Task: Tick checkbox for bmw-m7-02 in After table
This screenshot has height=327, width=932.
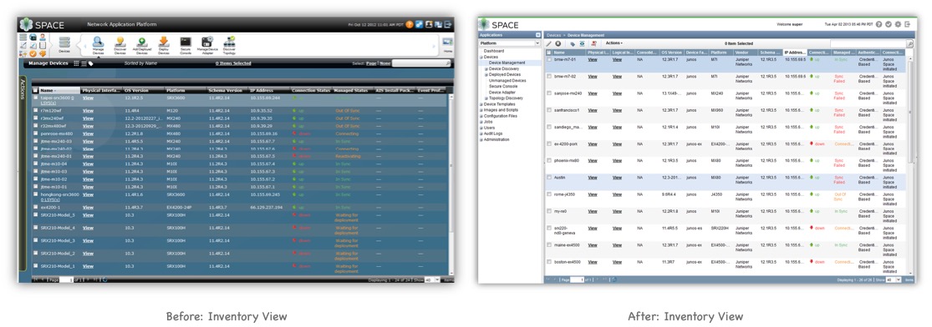Action: click(549, 76)
